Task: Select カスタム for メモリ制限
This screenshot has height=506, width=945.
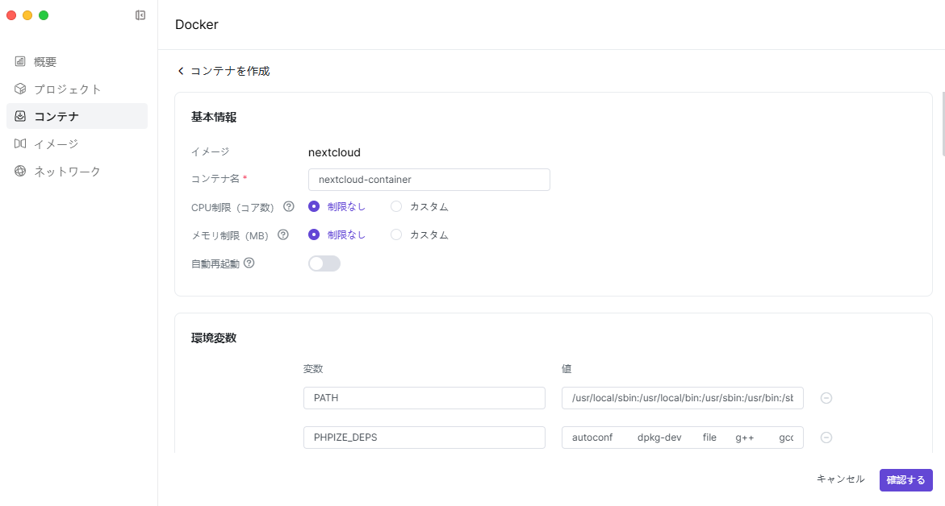Action: pos(396,235)
